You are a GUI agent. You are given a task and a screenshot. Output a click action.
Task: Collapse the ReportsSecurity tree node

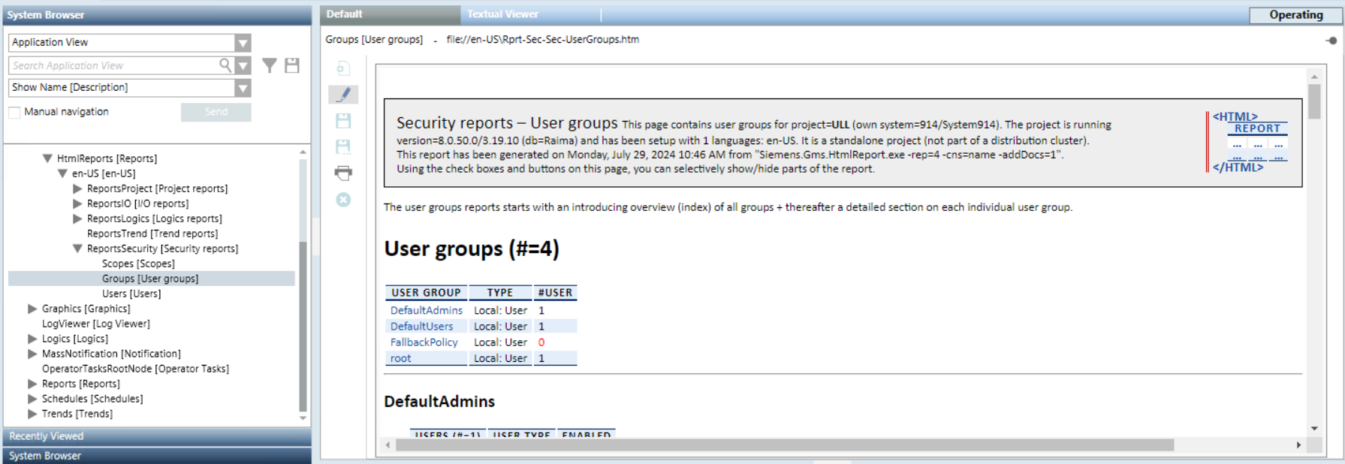[77, 249]
